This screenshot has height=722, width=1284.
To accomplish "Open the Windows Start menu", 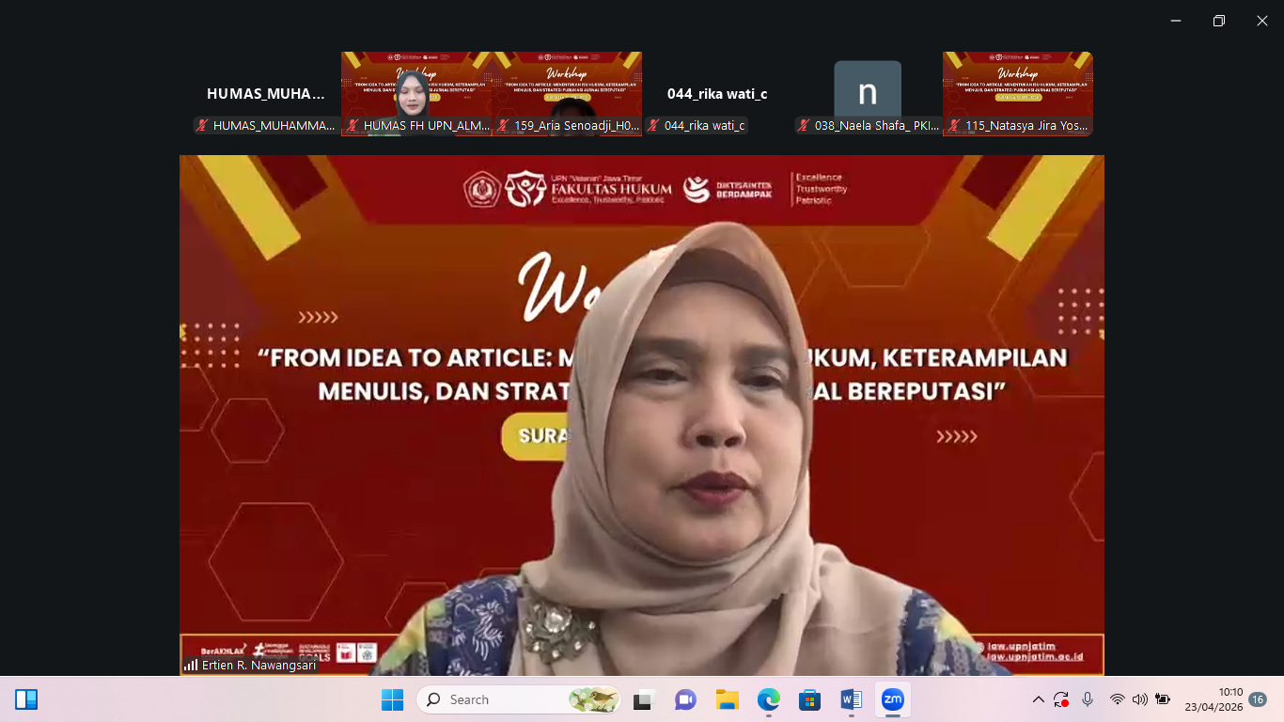I will tap(392, 699).
